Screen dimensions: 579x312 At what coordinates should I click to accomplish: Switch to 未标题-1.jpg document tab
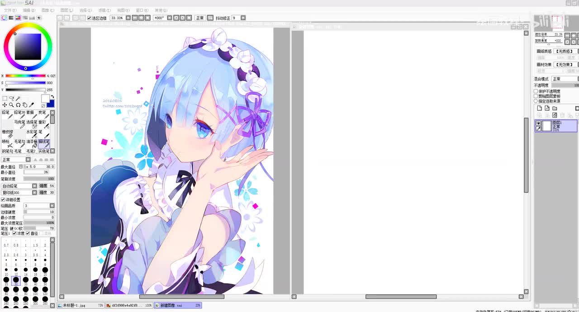coord(81,306)
